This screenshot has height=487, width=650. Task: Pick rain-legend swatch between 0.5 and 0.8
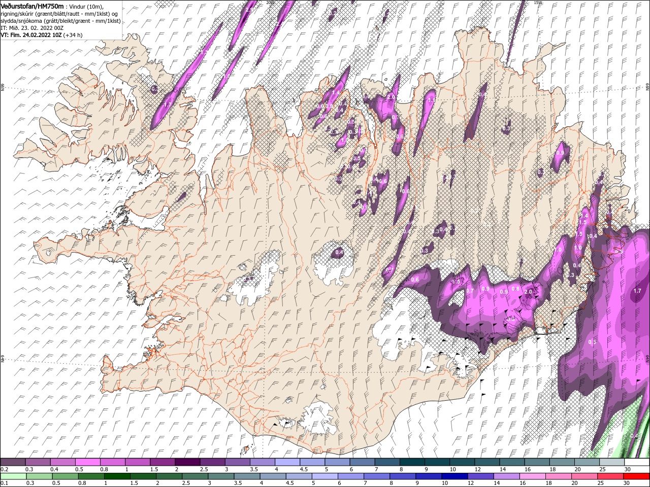[x=65, y=476]
